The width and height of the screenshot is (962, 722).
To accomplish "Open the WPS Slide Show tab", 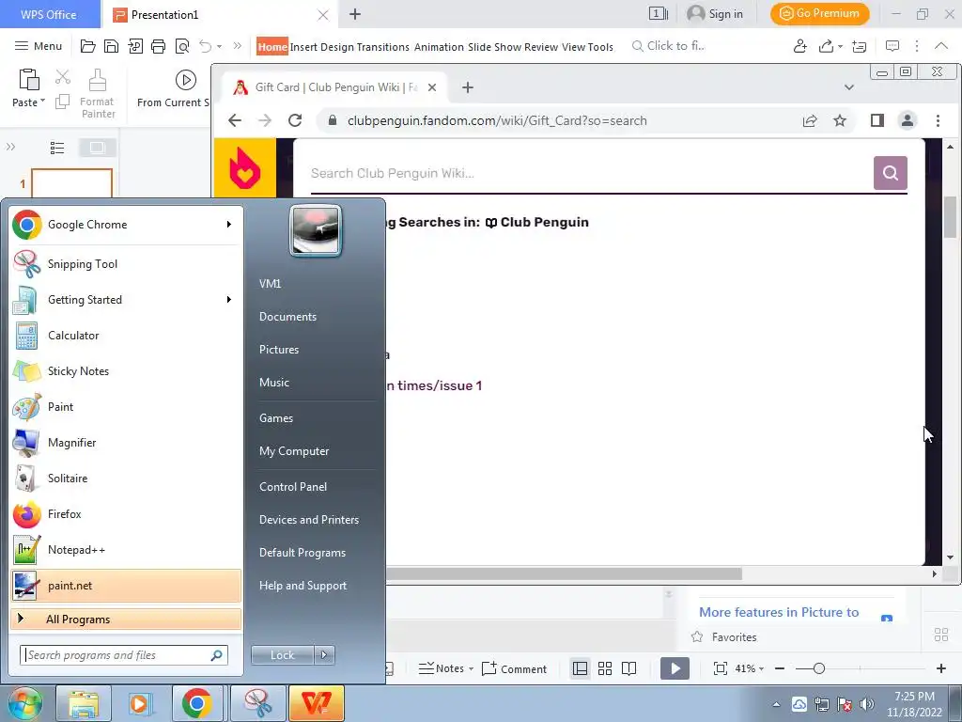I will [494, 47].
